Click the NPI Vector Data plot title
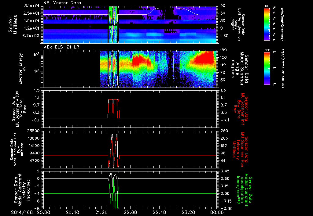Viewport: 313px width, 216px height. point(62,3)
